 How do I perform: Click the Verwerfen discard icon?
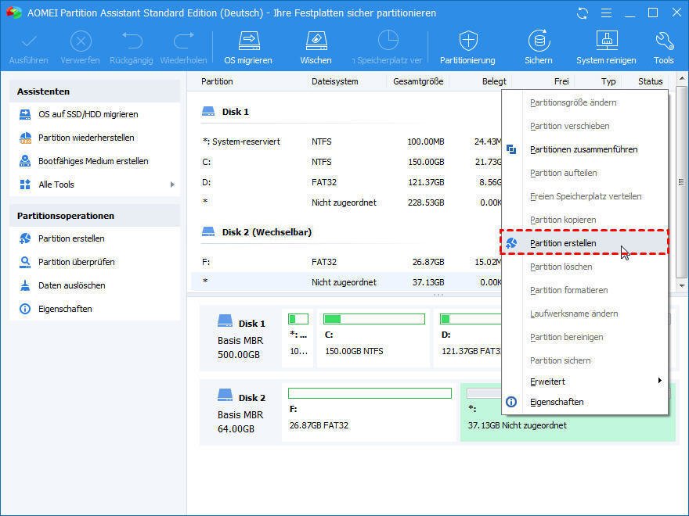pyautogui.click(x=81, y=41)
